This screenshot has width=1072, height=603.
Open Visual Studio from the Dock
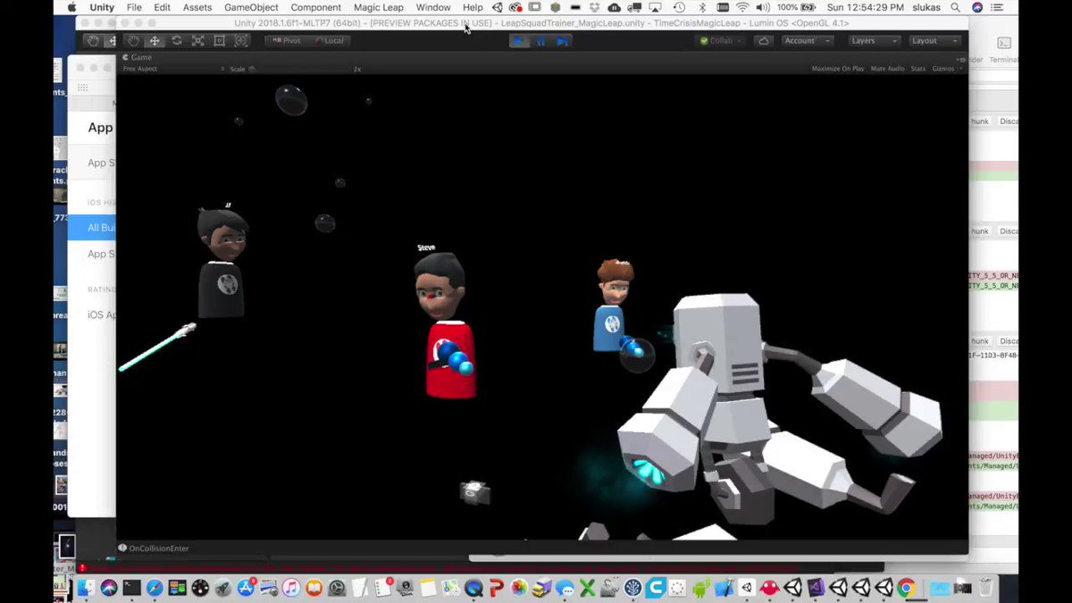click(x=816, y=588)
